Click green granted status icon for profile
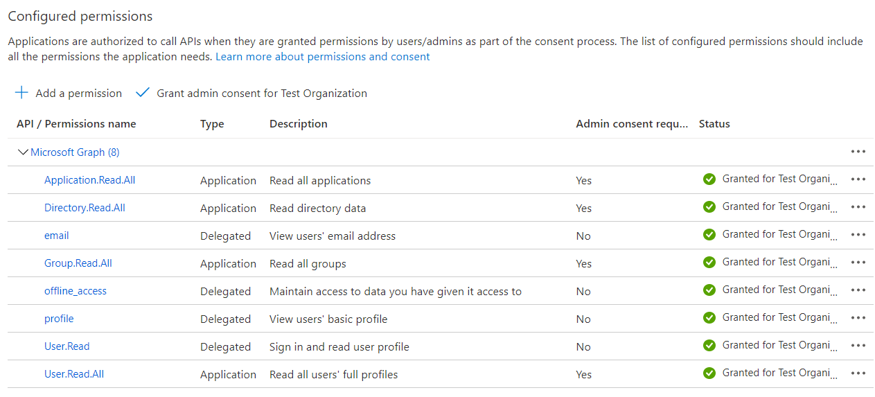The image size is (875, 397). [x=709, y=318]
